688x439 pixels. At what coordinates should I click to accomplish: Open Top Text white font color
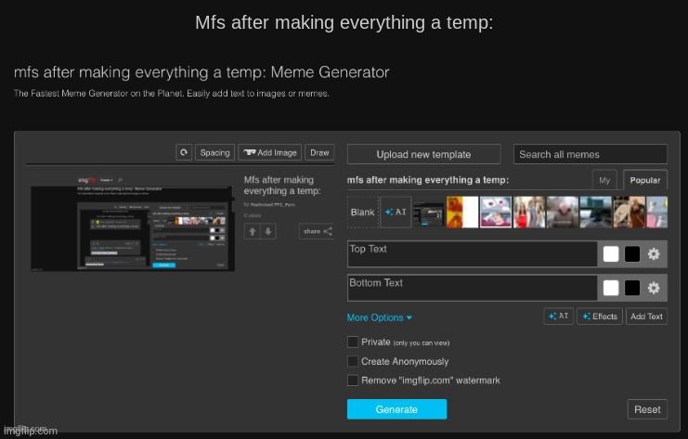coord(611,254)
